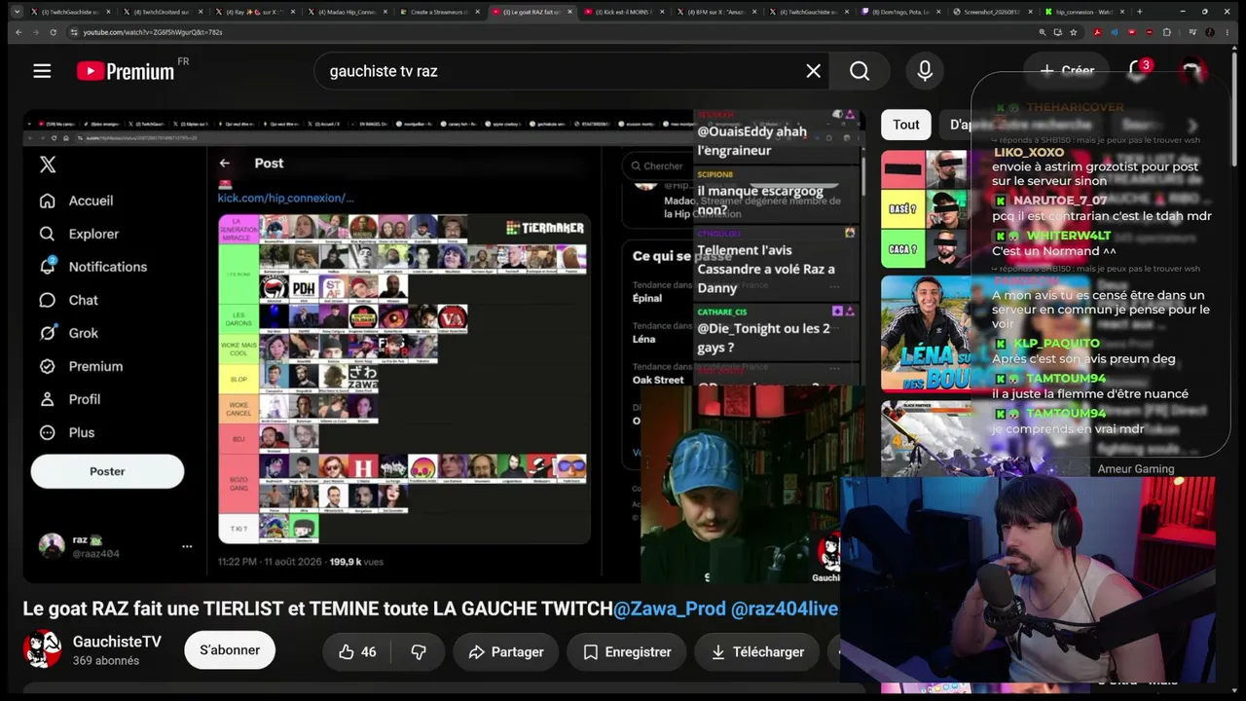This screenshot has width=1246, height=701.
Task: Like the video with thumbs up
Action: pos(357,652)
